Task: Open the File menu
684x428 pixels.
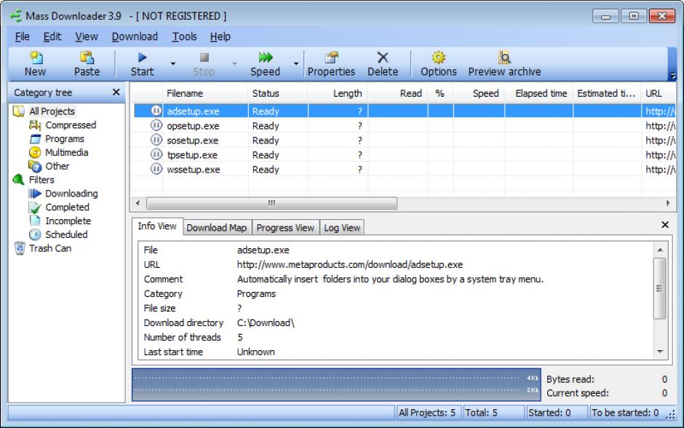Action: tap(23, 36)
